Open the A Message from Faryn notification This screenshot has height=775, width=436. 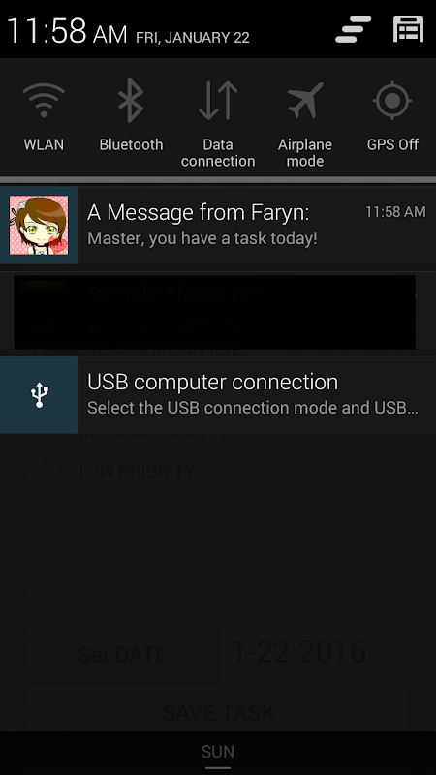point(218,225)
